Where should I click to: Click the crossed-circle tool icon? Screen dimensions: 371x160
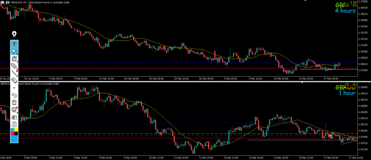tap(14, 59)
